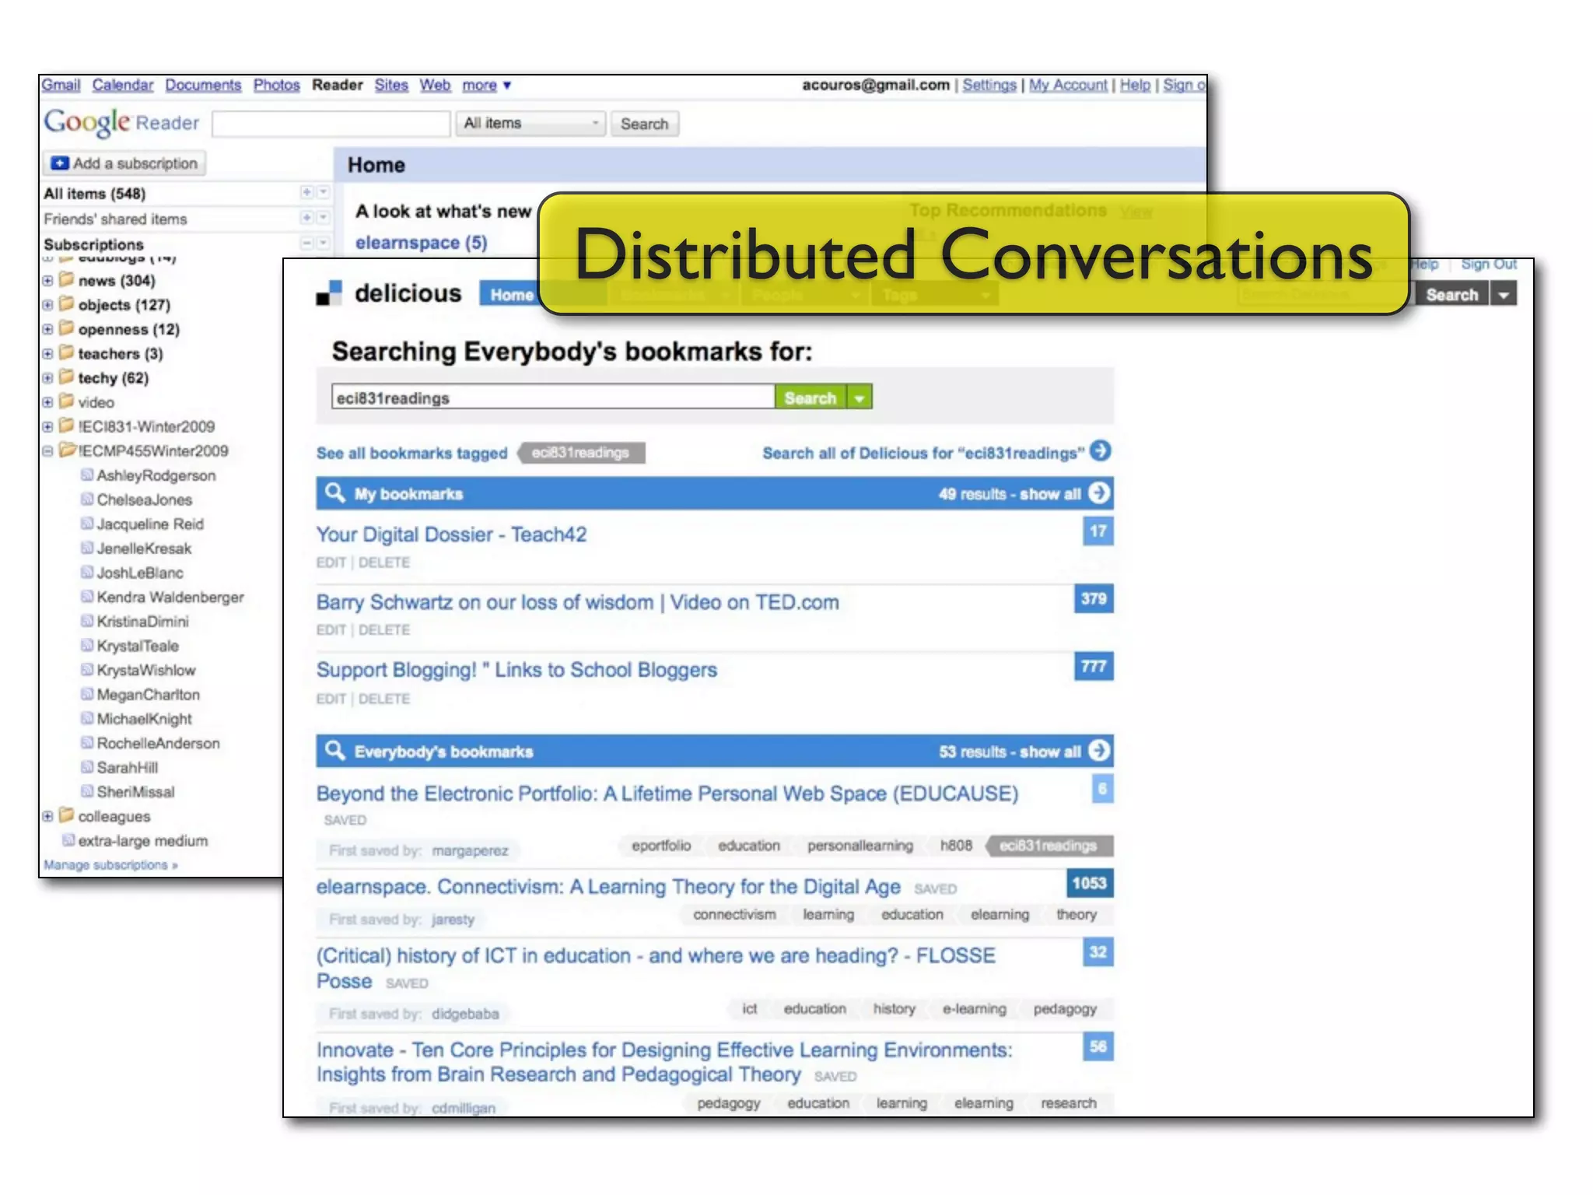Click the Add a subscription button
The height and width of the screenshot is (1195, 1593).
[x=124, y=163]
